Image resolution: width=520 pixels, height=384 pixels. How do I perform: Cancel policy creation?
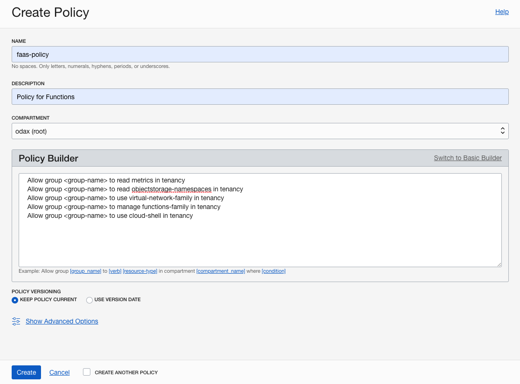(x=60, y=372)
